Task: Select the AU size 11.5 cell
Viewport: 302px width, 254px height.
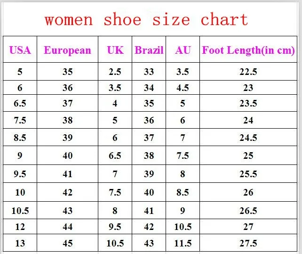Action: click(x=183, y=243)
